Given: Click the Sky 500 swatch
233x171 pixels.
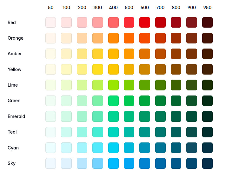Looking at the screenshot, I should tap(129, 163).
